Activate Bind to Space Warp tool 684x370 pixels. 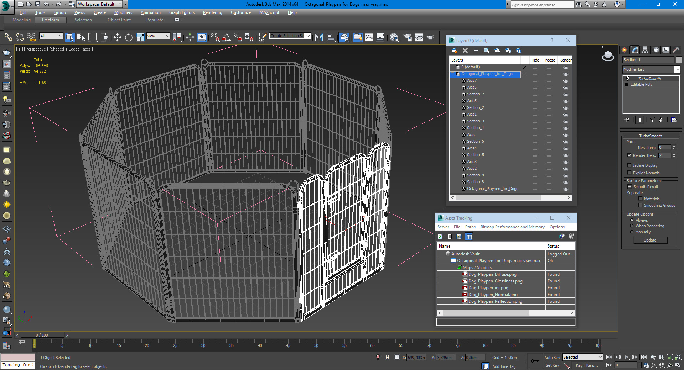31,37
